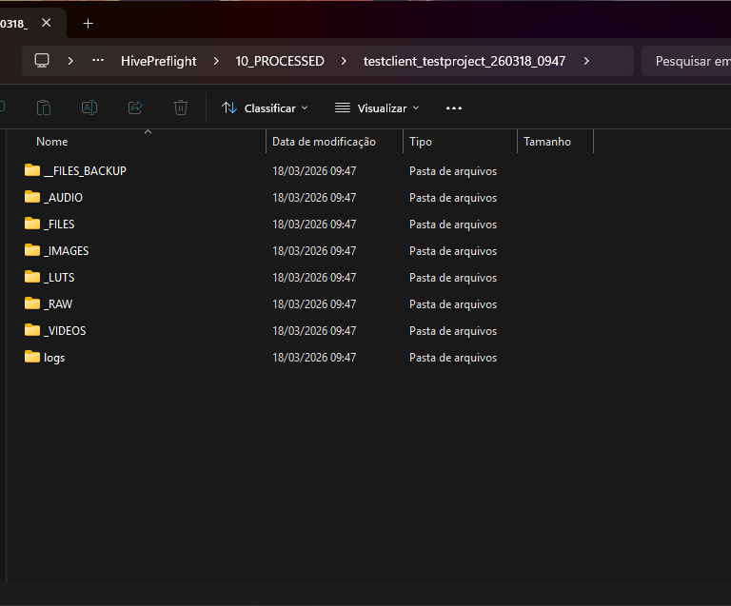Sort by Tipo column header
Viewport: 731px width, 606px height.
(x=421, y=142)
